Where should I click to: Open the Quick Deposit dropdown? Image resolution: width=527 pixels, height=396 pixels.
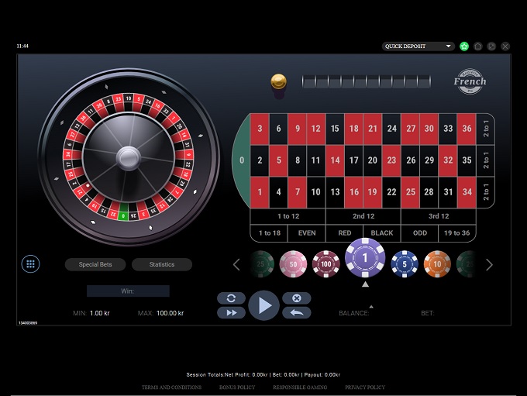pyautogui.click(x=418, y=46)
